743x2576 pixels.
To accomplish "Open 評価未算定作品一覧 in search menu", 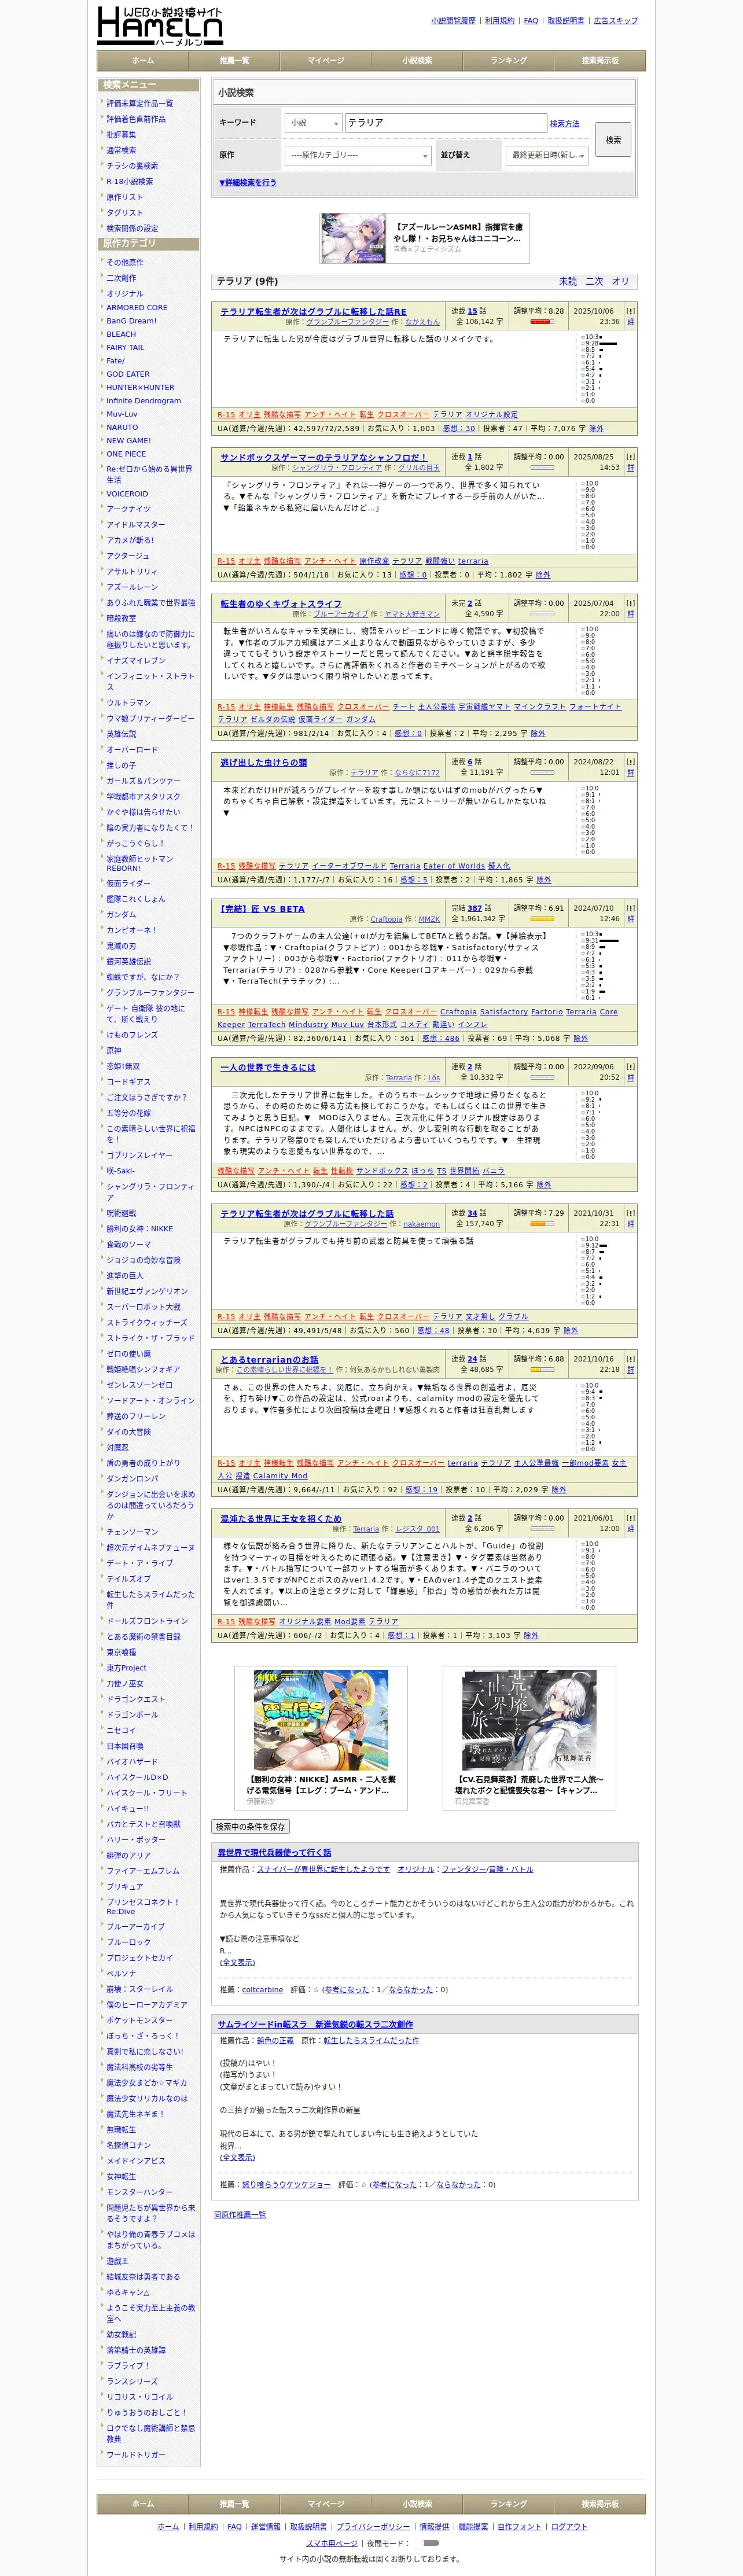I will [140, 103].
